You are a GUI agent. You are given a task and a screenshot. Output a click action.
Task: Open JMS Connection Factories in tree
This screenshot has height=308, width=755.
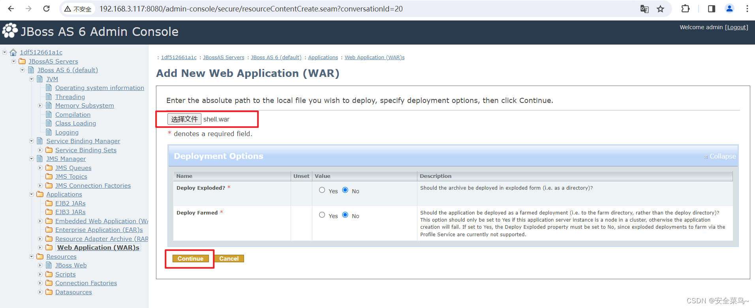click(x=93, y=185)
